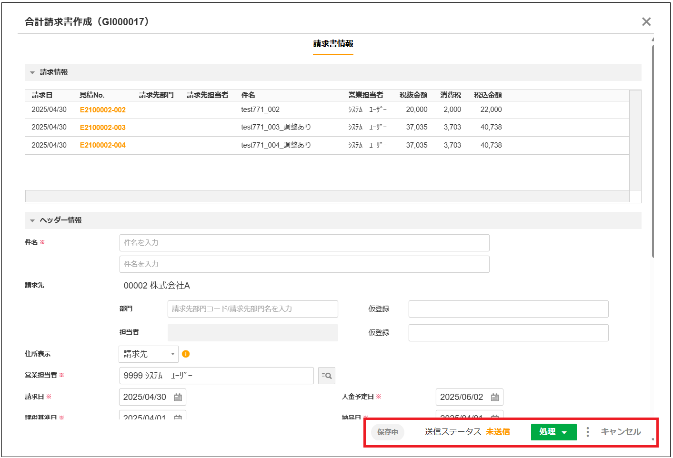The height and width of the screenshot is (458, 673).
Task: Open estimate link E2100002-002
Action: pos(103,110)
